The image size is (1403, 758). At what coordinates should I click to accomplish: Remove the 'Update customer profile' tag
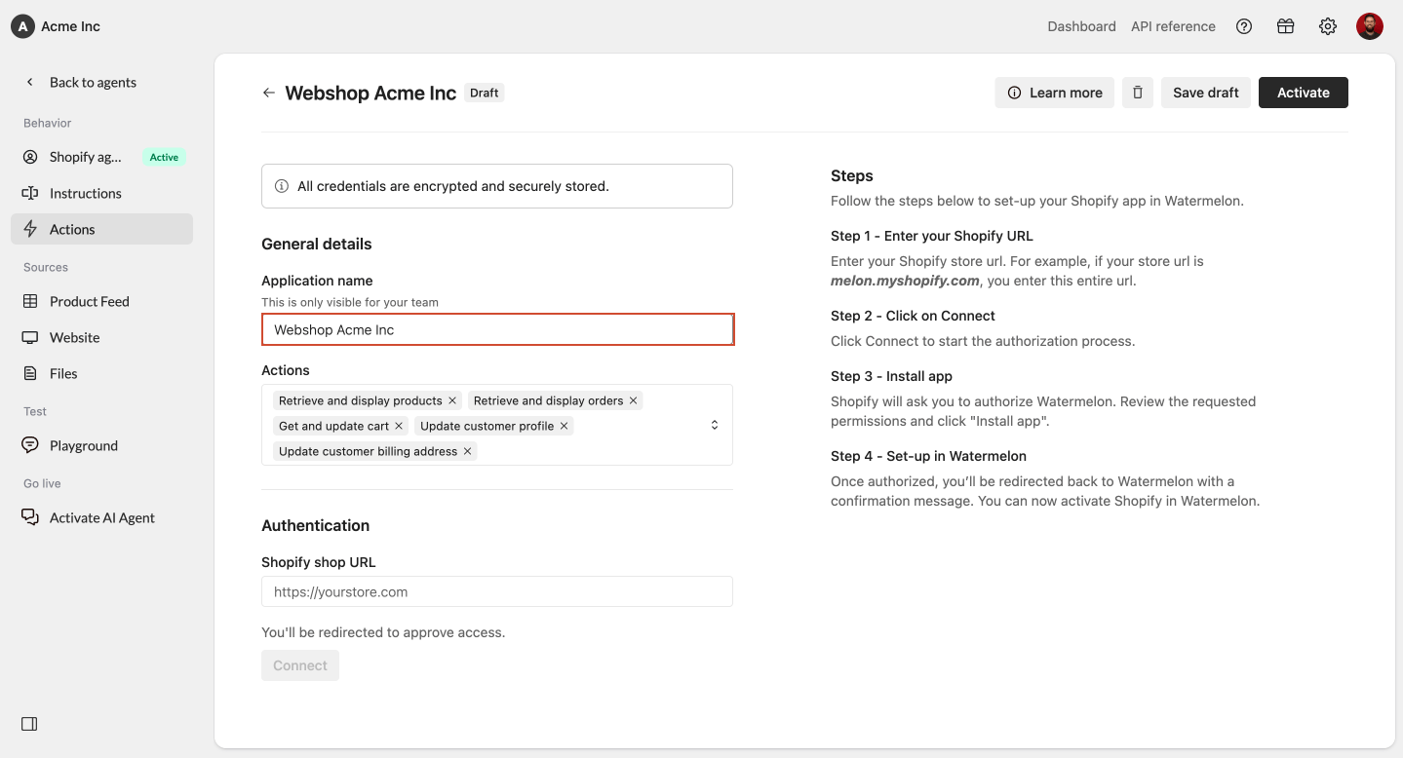coord(564,426)
